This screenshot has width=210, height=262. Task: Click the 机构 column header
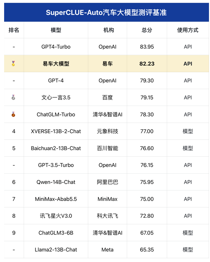click(x=109, y=30)
